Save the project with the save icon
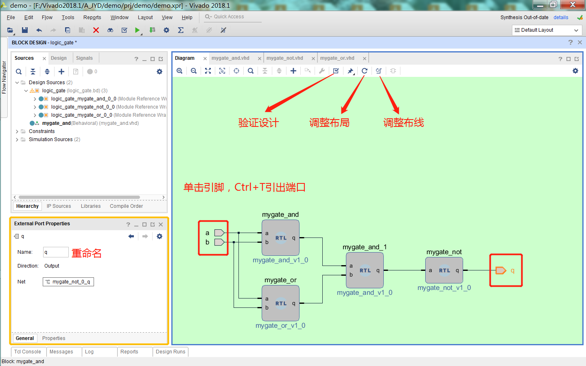This screenshot has height=366, width=586. point(24,30)
